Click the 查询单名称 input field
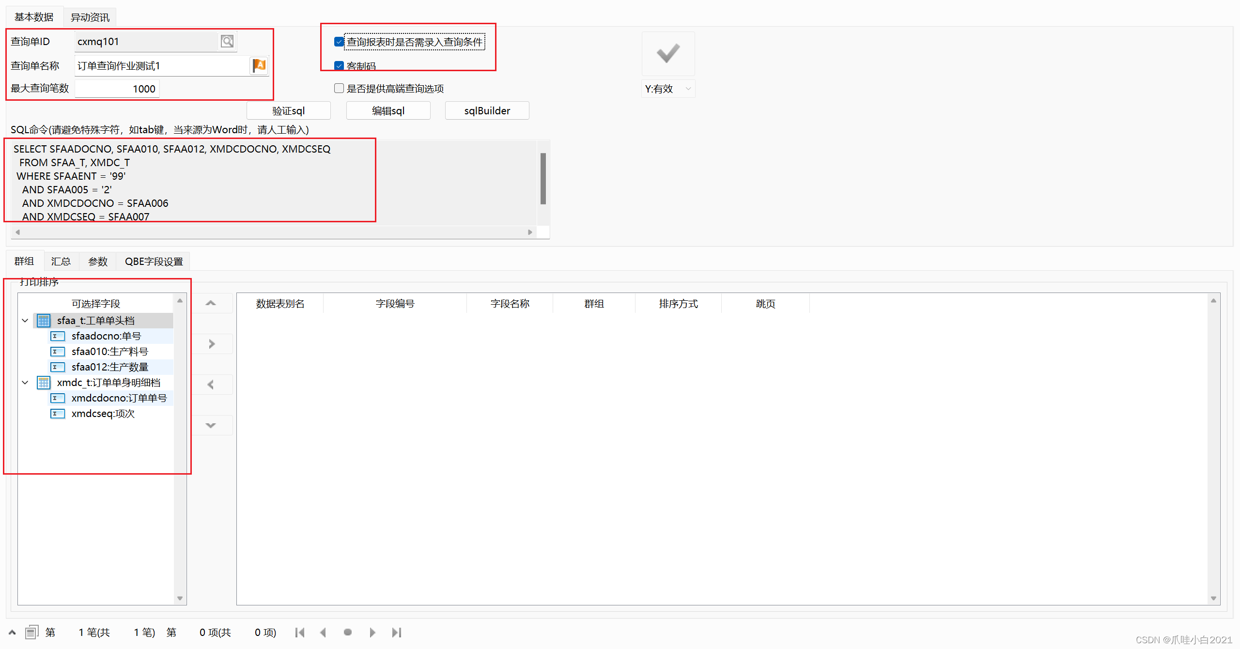1240x649 pixels. pos(162,65)
